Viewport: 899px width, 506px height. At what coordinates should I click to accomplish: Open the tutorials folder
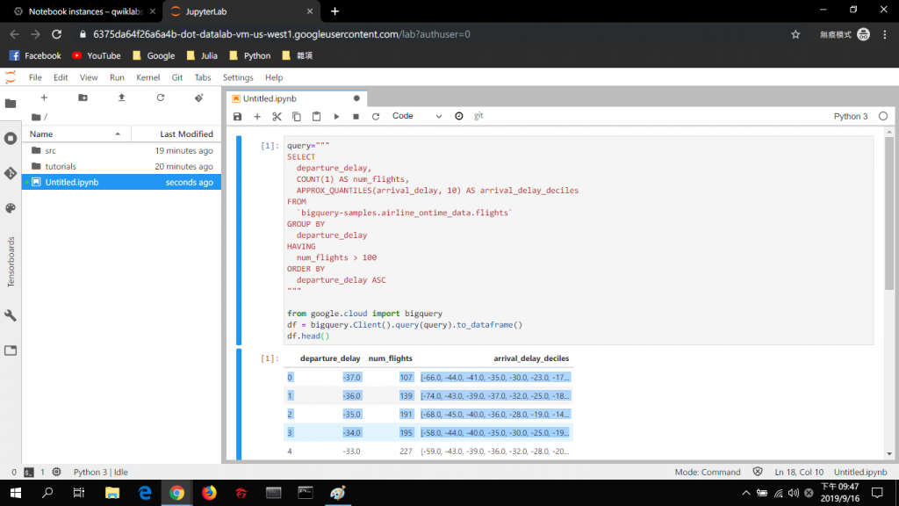click(61, 166)
